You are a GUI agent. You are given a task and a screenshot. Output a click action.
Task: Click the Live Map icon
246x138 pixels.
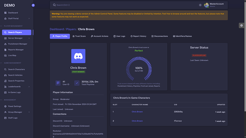[x=5, y=55]
